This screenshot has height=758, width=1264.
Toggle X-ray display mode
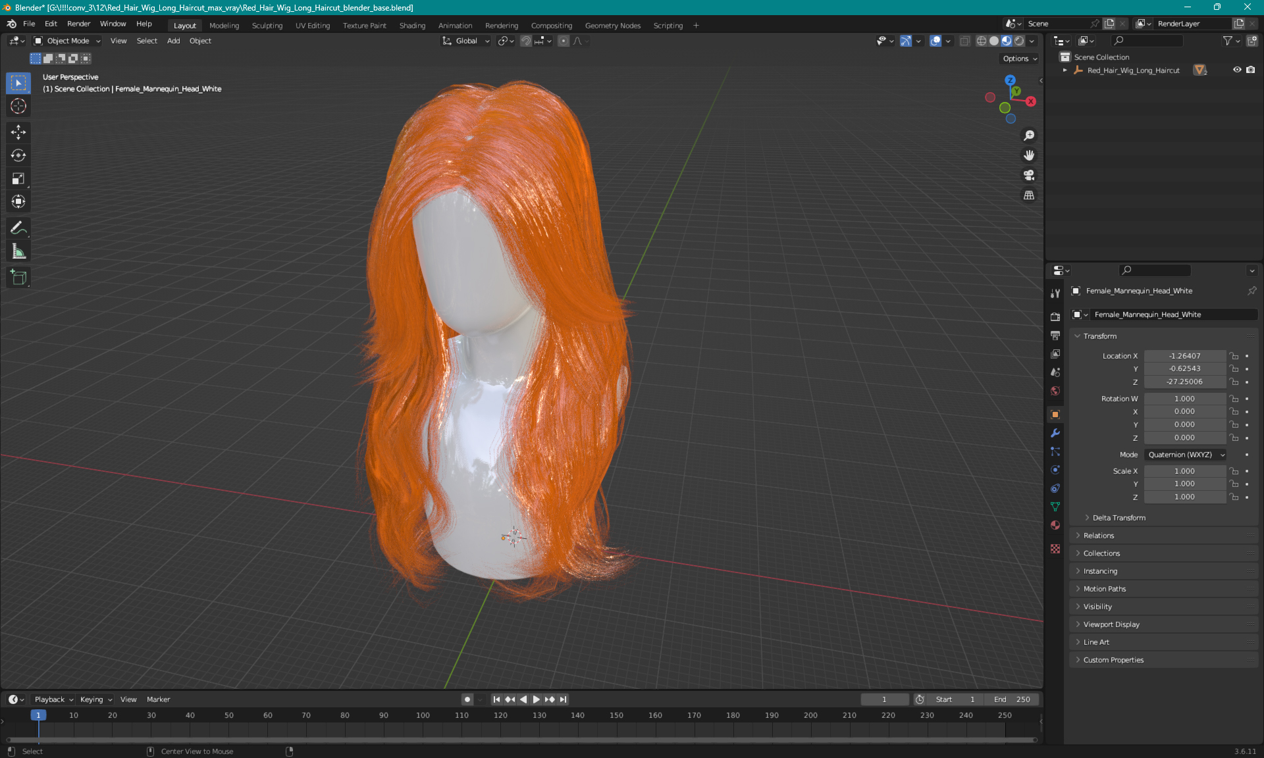(x=964, y=41)
